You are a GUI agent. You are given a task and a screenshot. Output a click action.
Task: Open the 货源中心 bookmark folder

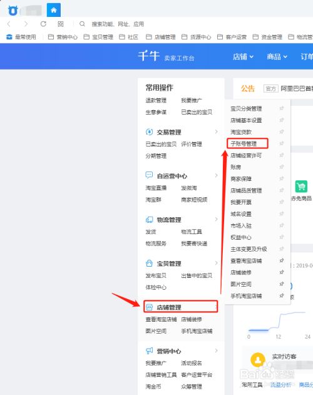(197, 37)
